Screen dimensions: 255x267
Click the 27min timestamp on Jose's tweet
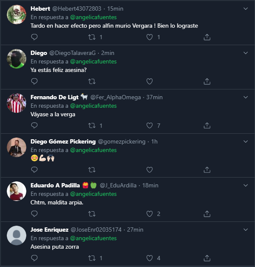(x=135, y=230)
